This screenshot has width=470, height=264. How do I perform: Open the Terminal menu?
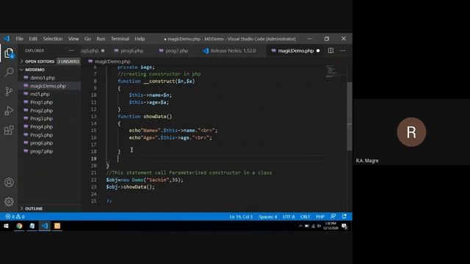click(x=120, y=39)
